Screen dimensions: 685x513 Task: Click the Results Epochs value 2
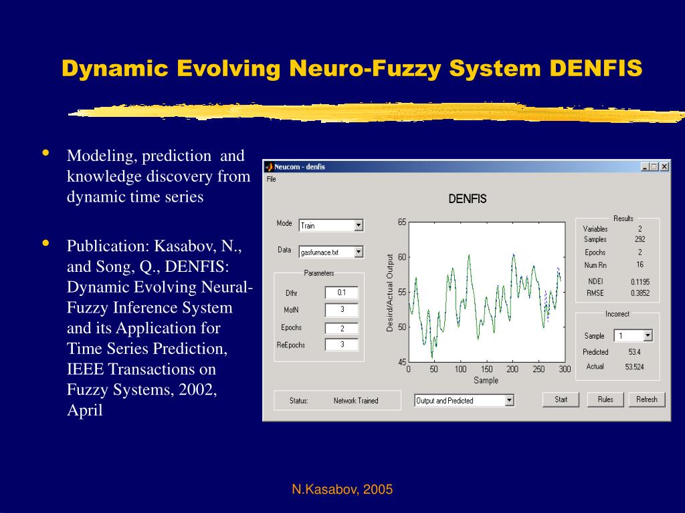[x=640, y=252]
